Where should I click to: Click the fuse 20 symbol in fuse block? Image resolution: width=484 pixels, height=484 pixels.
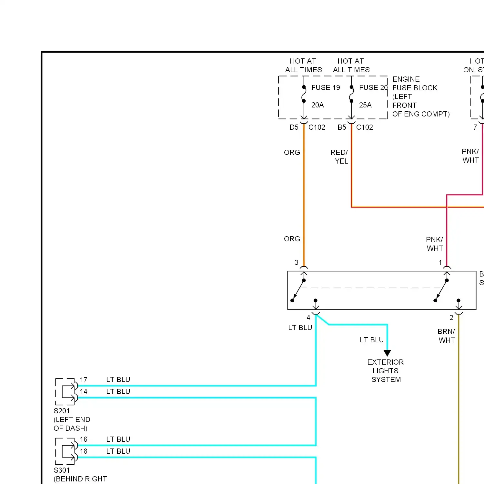351,94
